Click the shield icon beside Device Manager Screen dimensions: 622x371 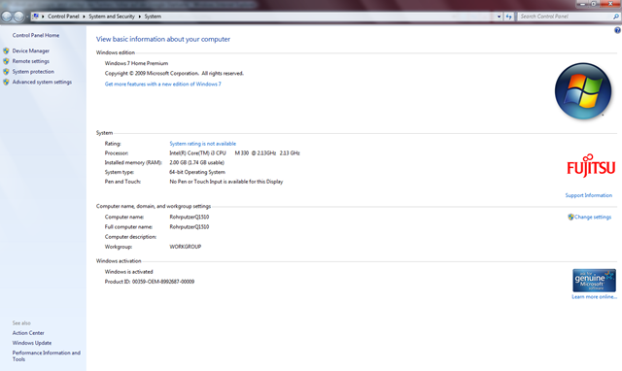point(6,51)
